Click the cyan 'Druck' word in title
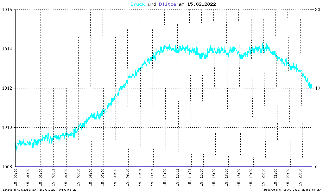This screenshot has height=192, width=323. (x=138, y=4)
